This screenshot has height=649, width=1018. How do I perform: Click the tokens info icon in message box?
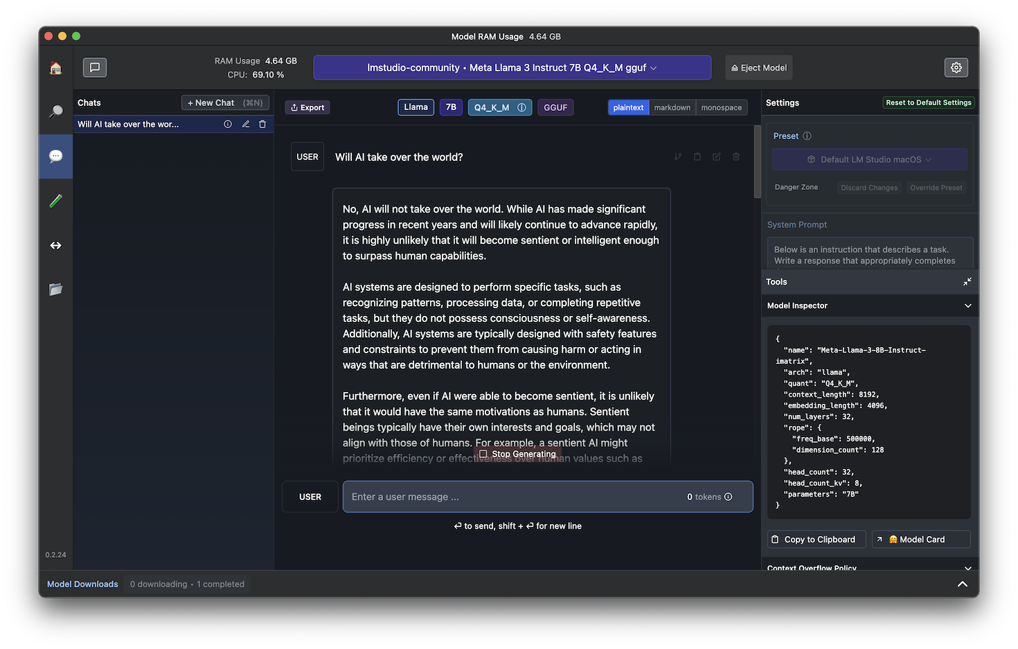pyautogui.click(x=728, y=497)
